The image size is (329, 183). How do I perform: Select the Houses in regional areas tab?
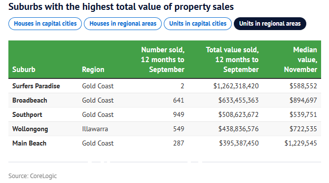point(123,24)
